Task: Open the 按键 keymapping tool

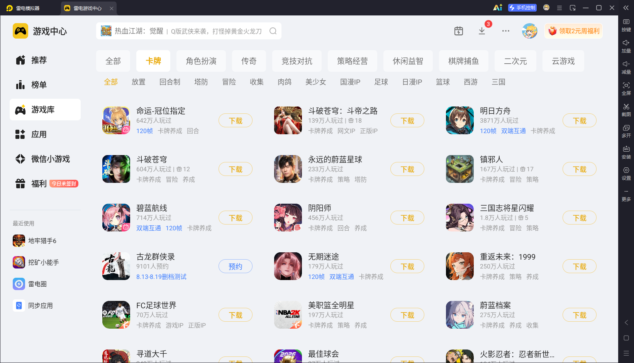Action: (626, 25)
